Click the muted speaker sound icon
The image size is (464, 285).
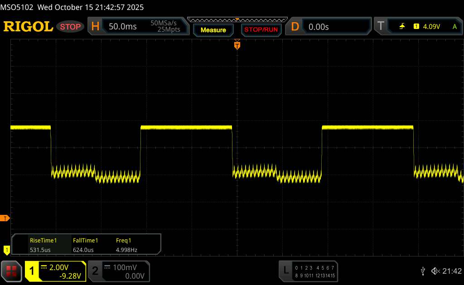pyautogui.click(x=435, y=271)
